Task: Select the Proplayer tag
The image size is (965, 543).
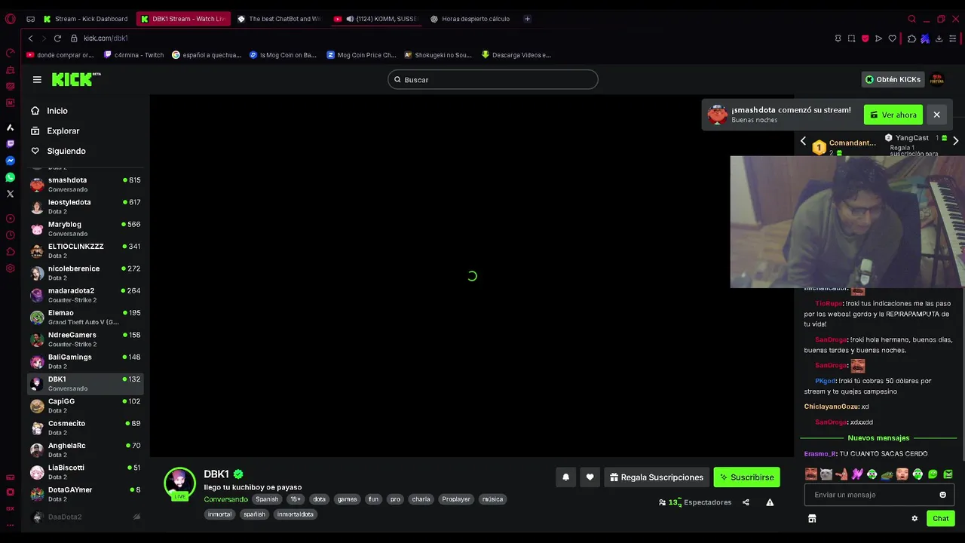Action: click(x=456, y=499)
